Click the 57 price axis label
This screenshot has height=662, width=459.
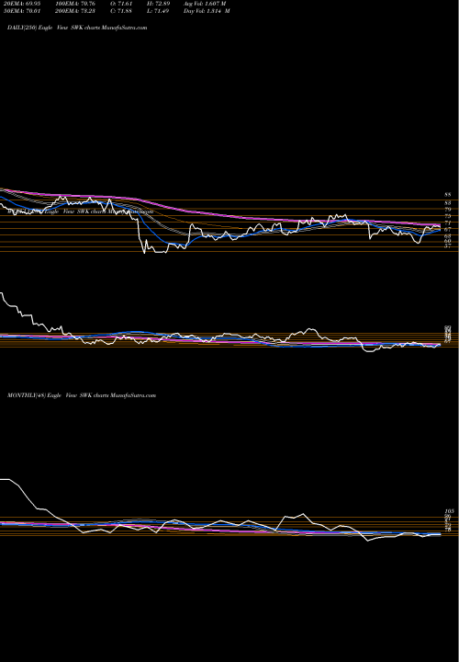point(448,246)
